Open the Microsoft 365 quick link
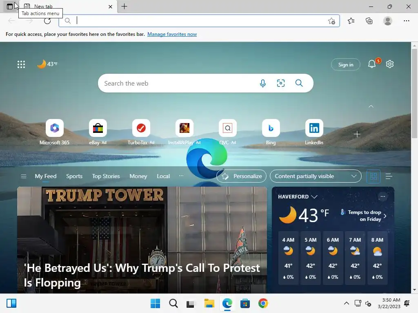The image size is (418, 313). (x=54, y=132)
